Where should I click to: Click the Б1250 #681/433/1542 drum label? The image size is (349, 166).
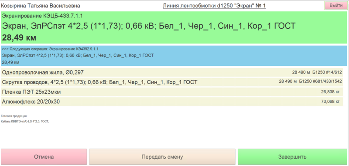(x=321, y=81)
